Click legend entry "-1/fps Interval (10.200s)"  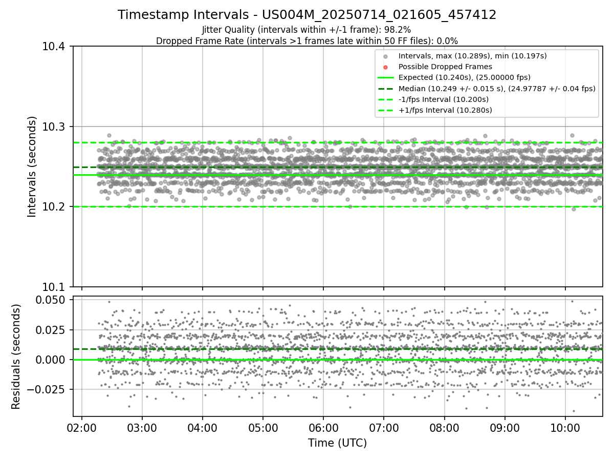point(444,99)
